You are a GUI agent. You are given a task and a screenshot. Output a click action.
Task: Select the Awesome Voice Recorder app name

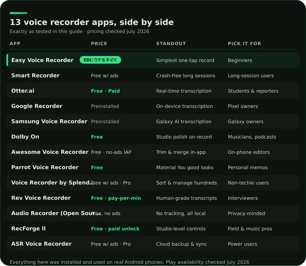coord(50,152)
